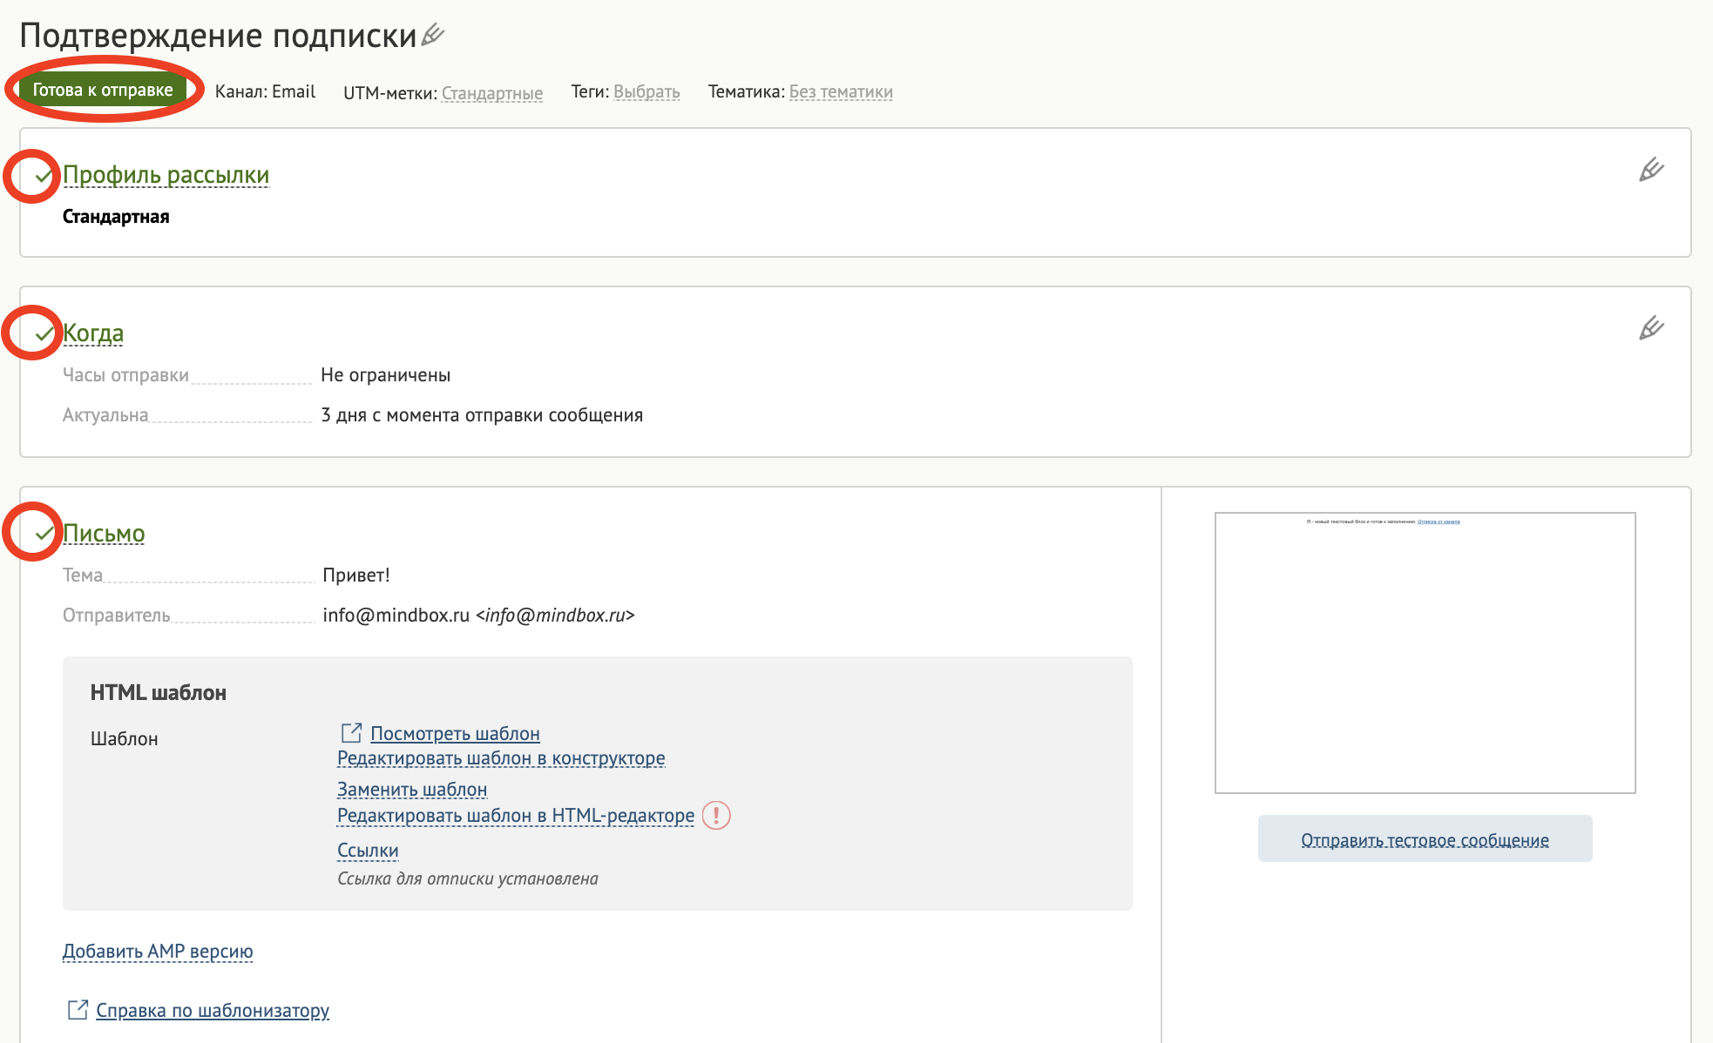Open the Когда section heading

(x=93, y=333)
